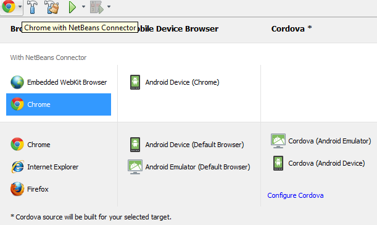Open the Configure Cordova link
This screenshot has height=225, width=377.
coord(296,195)
